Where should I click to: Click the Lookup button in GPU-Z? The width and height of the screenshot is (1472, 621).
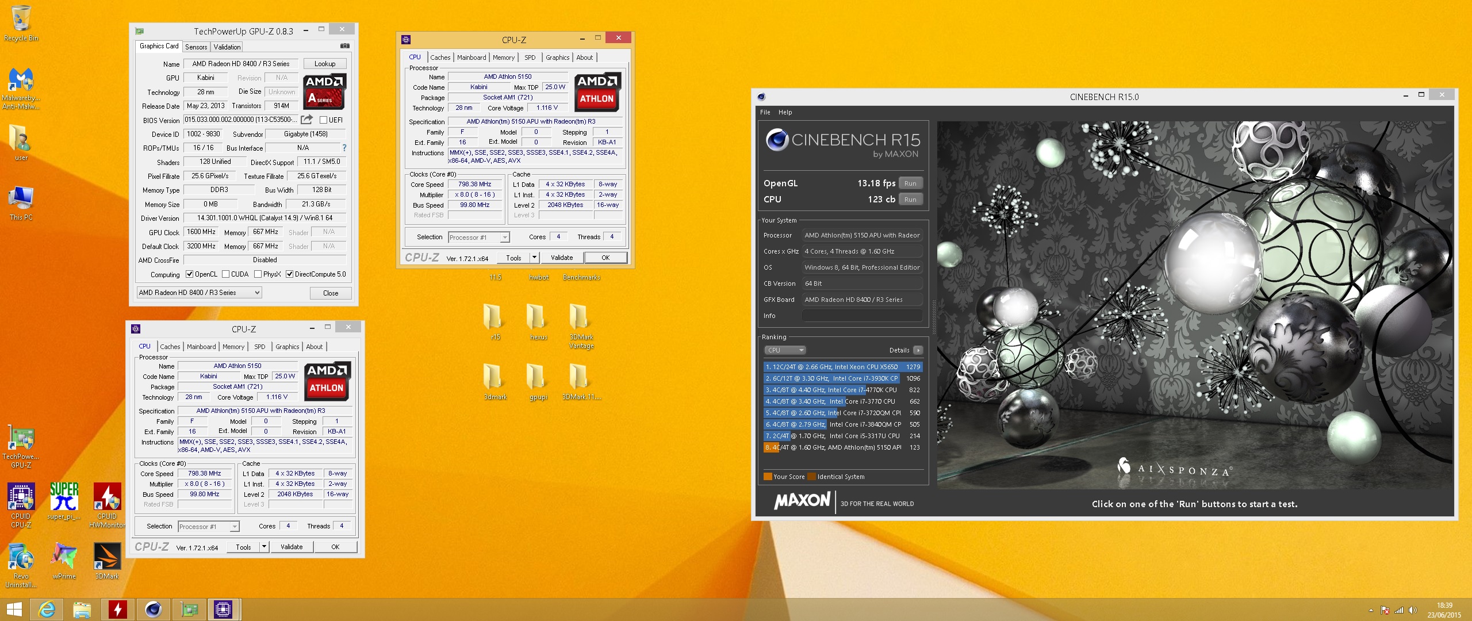(325, 64)
